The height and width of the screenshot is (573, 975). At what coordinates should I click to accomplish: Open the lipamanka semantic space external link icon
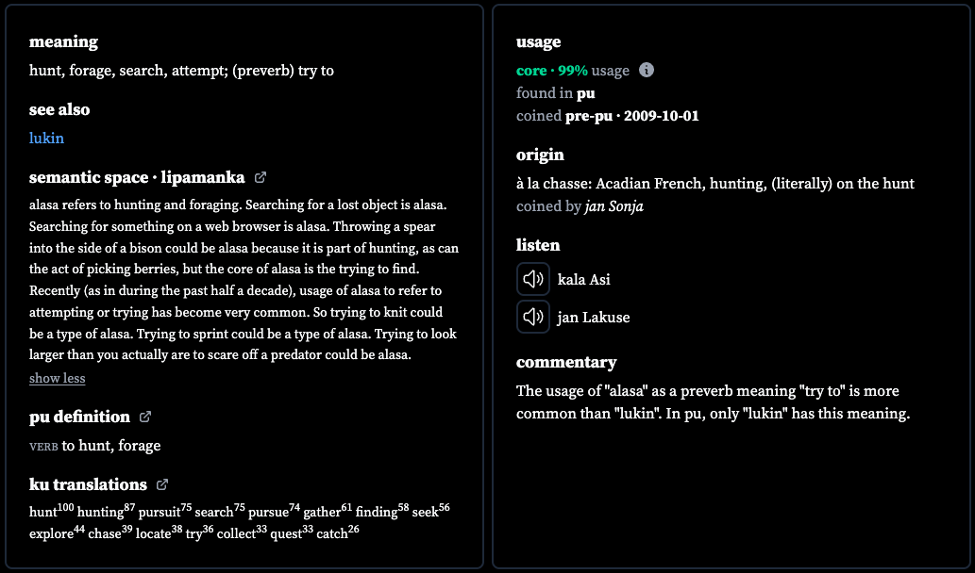261,177
